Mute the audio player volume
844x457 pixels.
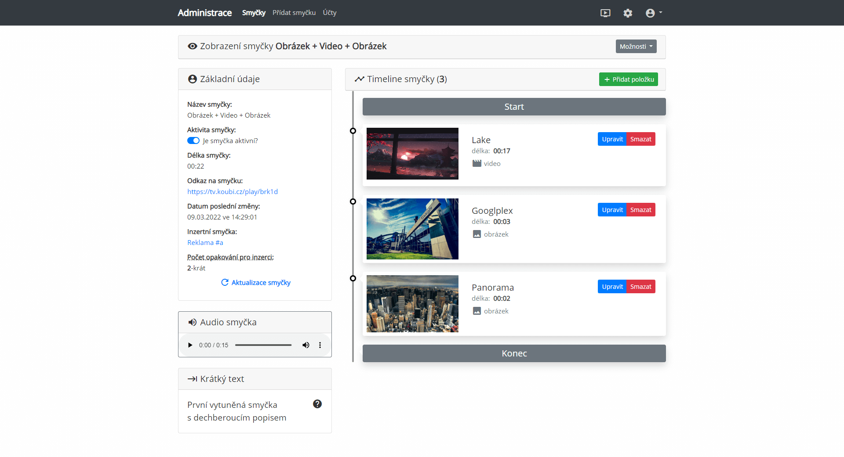click(x=306, y=345)
